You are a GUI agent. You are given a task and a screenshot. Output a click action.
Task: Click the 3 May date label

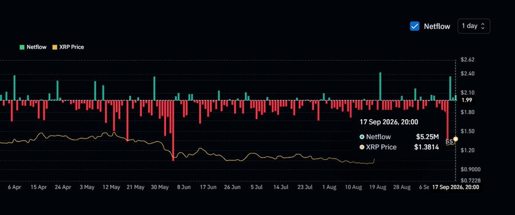(x=88, y=188)
